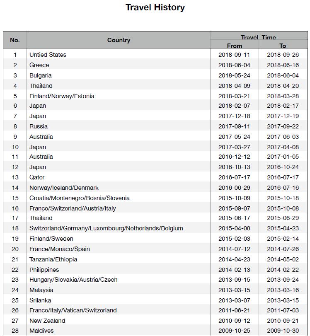Select the Country column header

(119, 40)
